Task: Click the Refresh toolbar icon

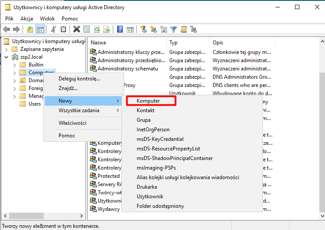Action: [97, 29]
